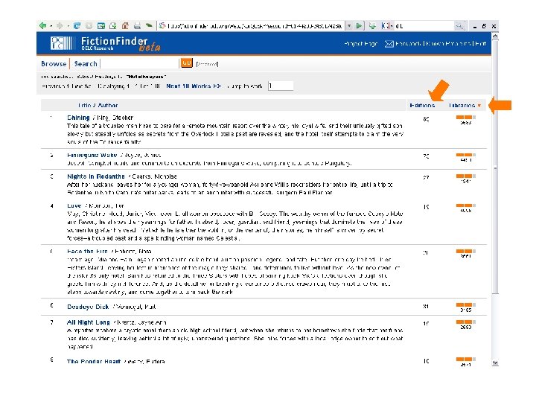The image size is (536, 402).
Task: Open the Deadeye Dick title link
Action: (x=88, y=307)
